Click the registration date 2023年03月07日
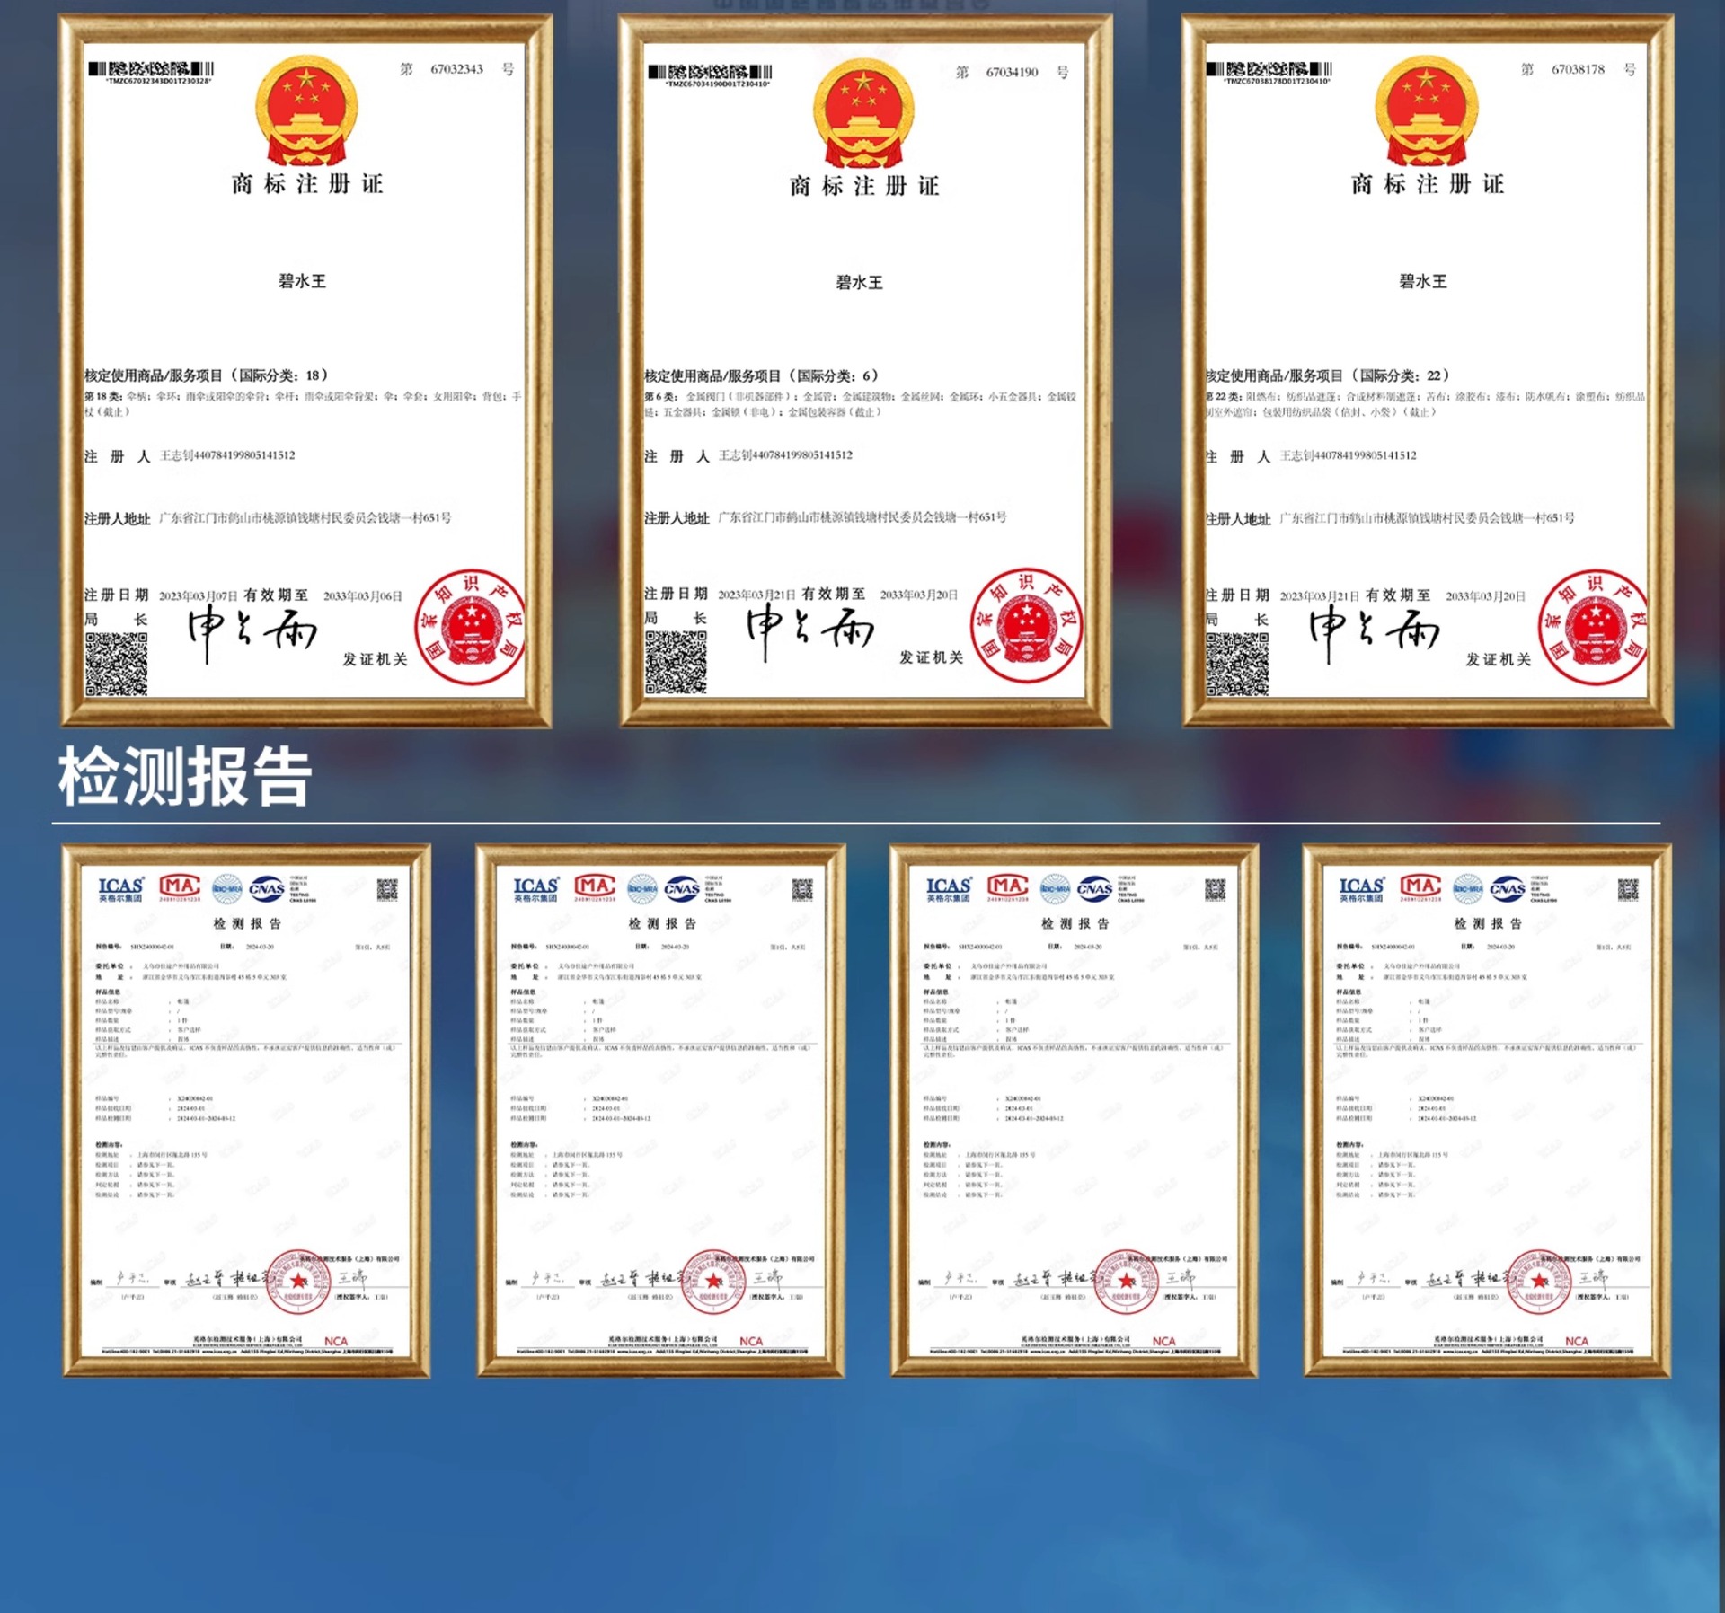 tap(199, 595)
